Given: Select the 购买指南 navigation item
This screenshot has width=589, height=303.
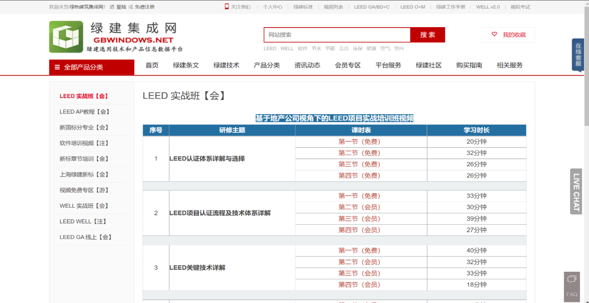Looking at the screenshot, I should 469,65.
